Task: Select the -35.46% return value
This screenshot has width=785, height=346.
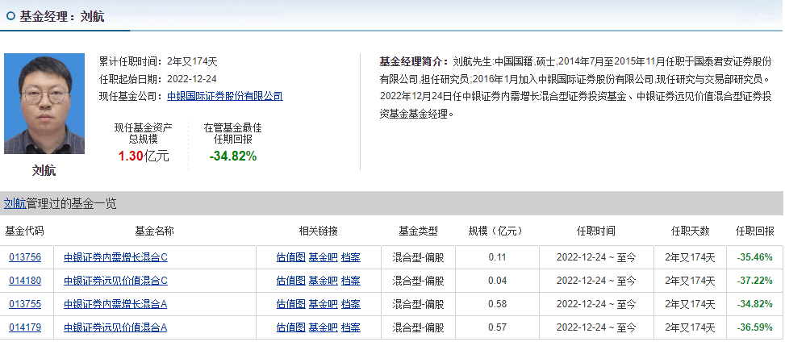Action: tap(754, 257)
